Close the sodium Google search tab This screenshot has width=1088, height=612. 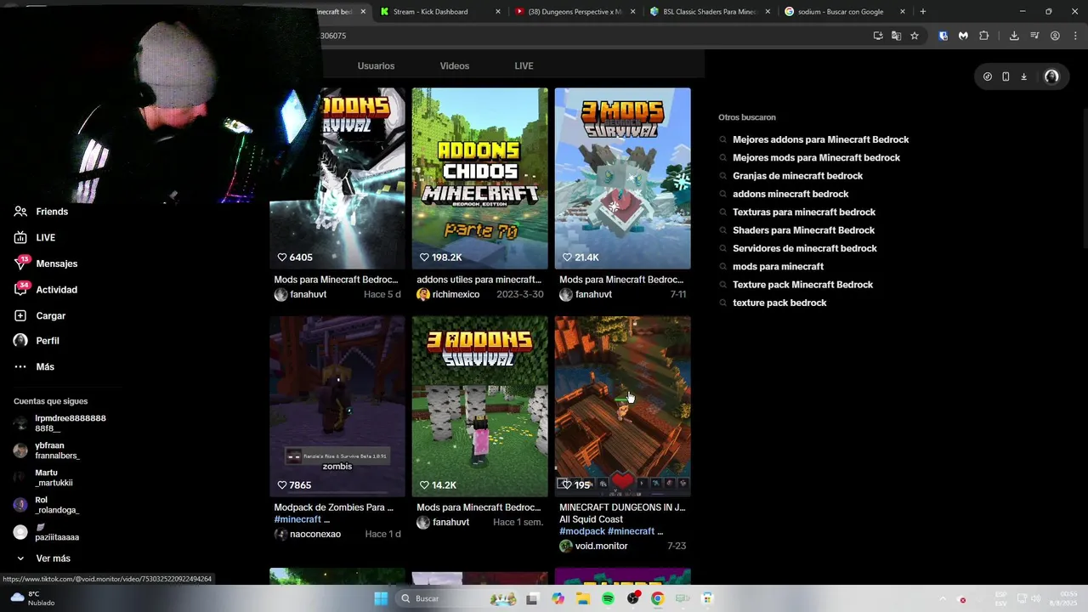click(903, 12)
